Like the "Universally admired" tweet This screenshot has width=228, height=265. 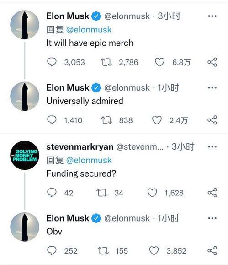157,120
